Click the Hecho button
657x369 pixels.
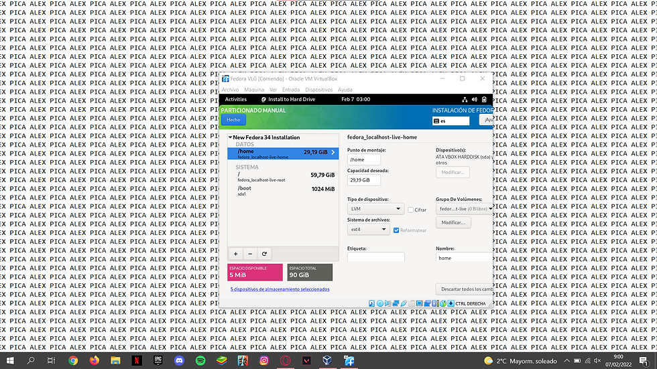pyautogui.click(x=233, y=120)
